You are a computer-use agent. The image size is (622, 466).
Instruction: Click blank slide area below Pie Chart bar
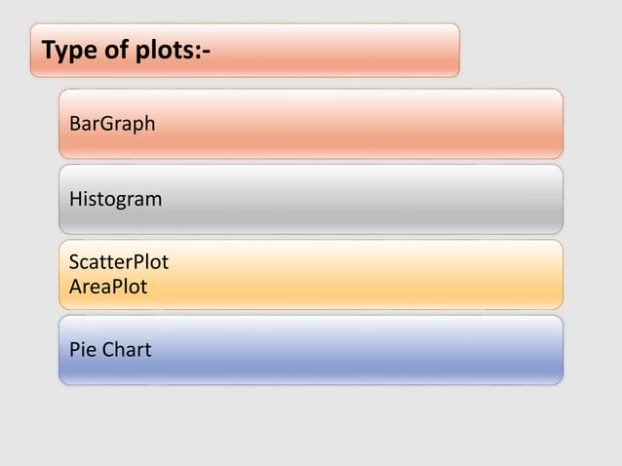pos(312,424)
